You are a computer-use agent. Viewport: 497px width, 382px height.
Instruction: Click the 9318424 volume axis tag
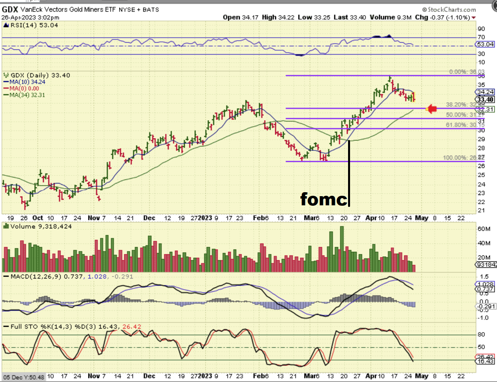coord(486,265)
